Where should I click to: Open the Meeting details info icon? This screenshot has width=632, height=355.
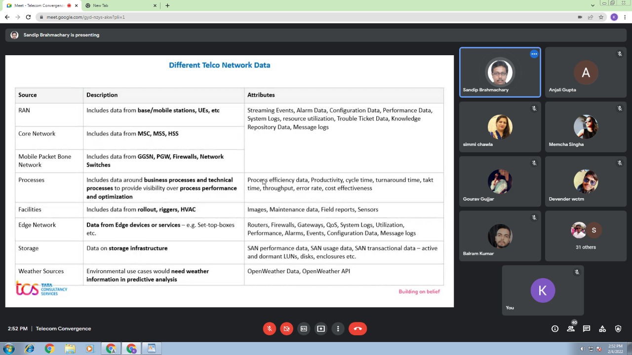tap(555, 329)
